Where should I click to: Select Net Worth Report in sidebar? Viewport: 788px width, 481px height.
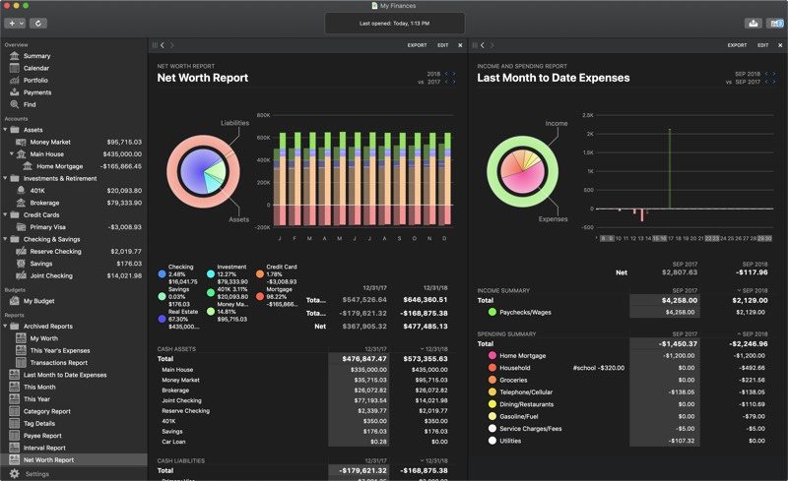pos(74,460)
